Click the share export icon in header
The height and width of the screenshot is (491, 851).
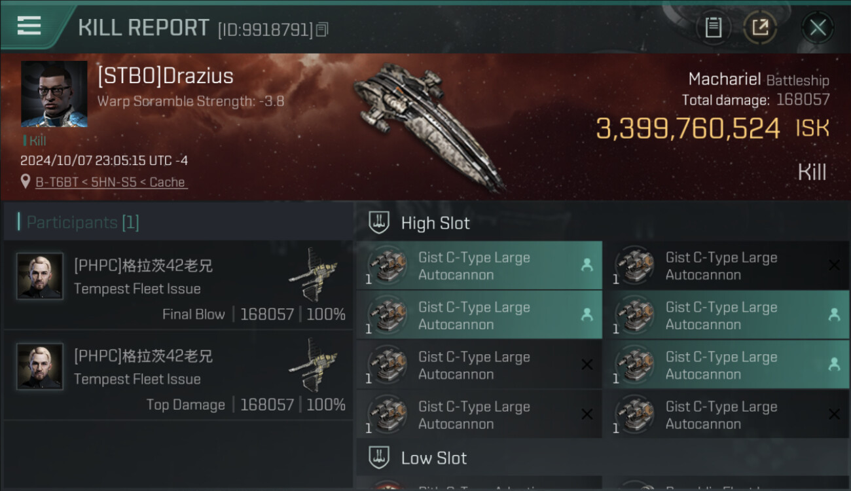pyautogui.click(x=760, y=27)
